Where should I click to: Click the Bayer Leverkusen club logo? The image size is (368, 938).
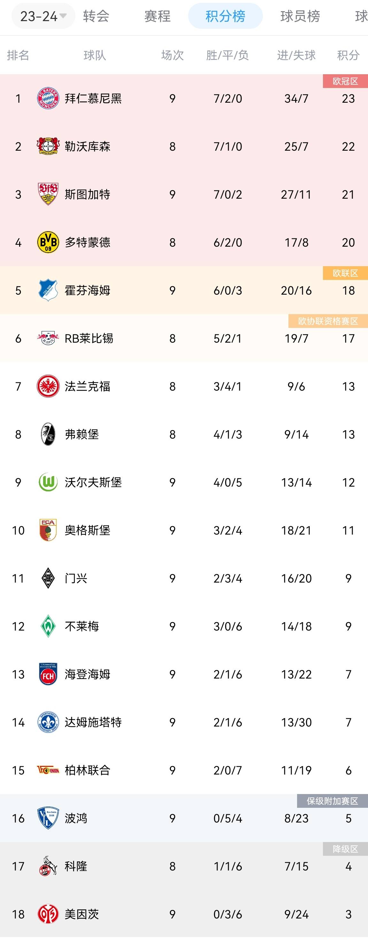pos(48,147)
